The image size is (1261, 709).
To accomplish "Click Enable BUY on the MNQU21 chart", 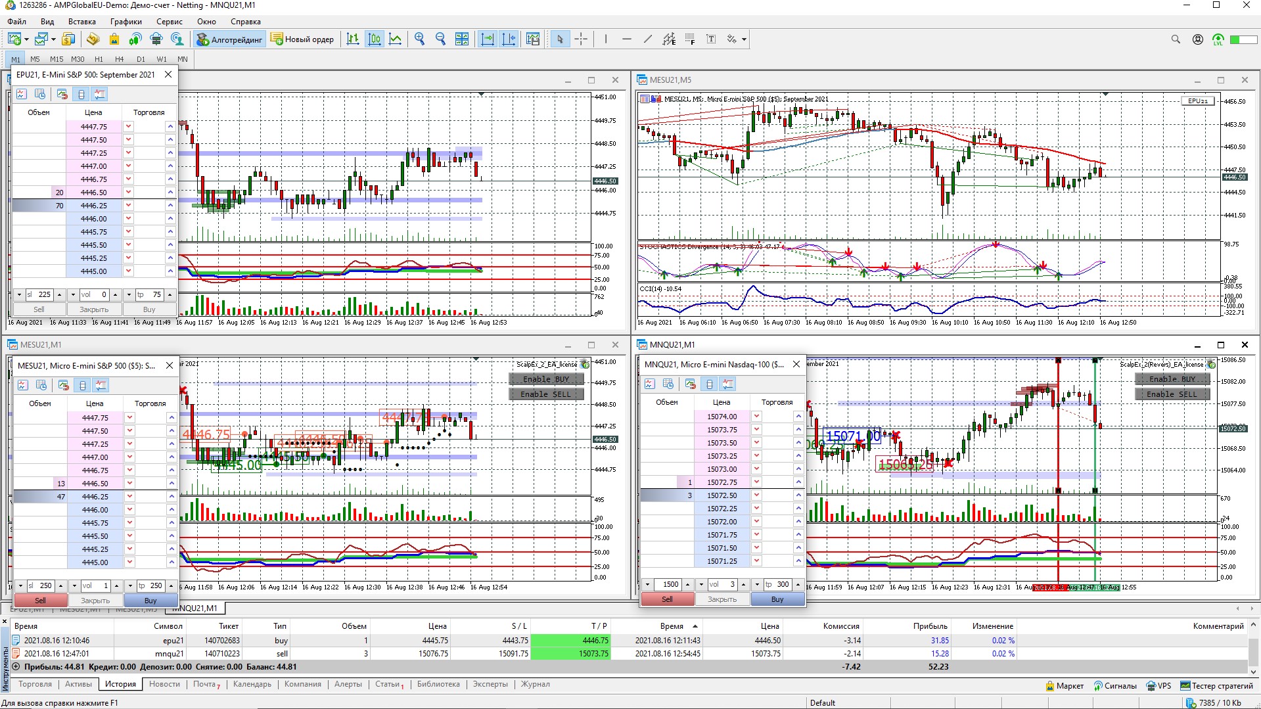I will click(1172, 379).
